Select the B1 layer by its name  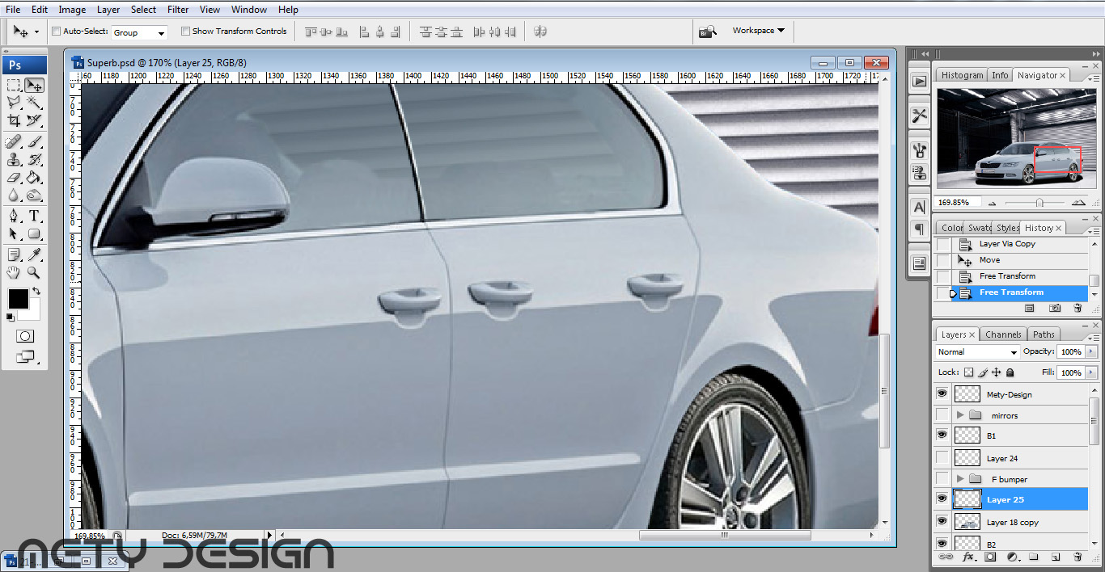(991, 435)
